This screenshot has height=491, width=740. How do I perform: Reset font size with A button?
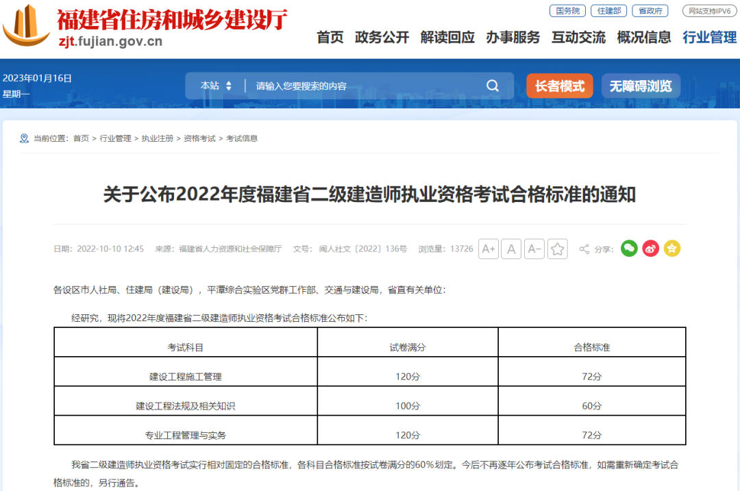[511, 249]
